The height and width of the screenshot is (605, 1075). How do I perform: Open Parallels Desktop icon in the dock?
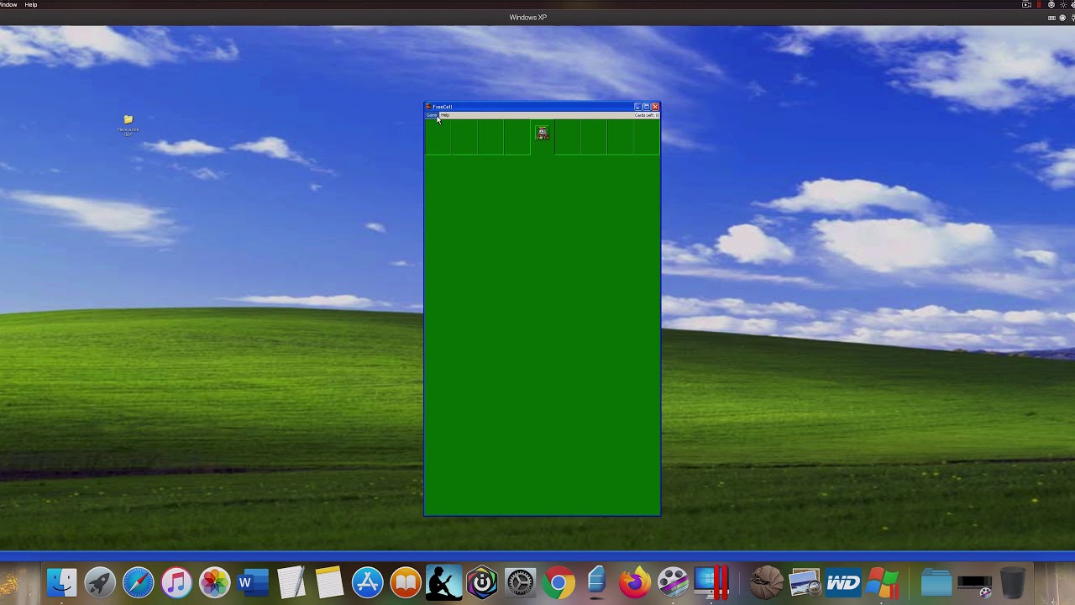pos(711,582)
